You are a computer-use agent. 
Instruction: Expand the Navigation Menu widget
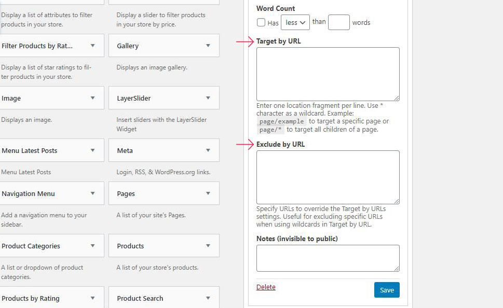tap(93, 193)
